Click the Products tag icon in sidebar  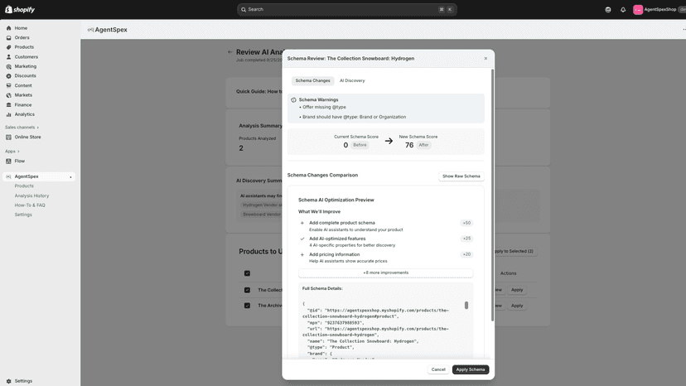[8, 47]
